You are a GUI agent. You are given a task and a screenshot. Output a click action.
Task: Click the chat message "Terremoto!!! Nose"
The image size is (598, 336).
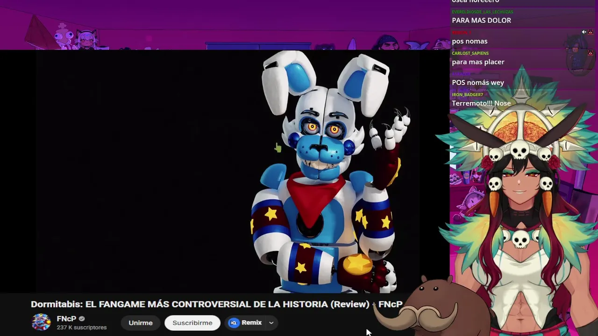click(481, 103)
